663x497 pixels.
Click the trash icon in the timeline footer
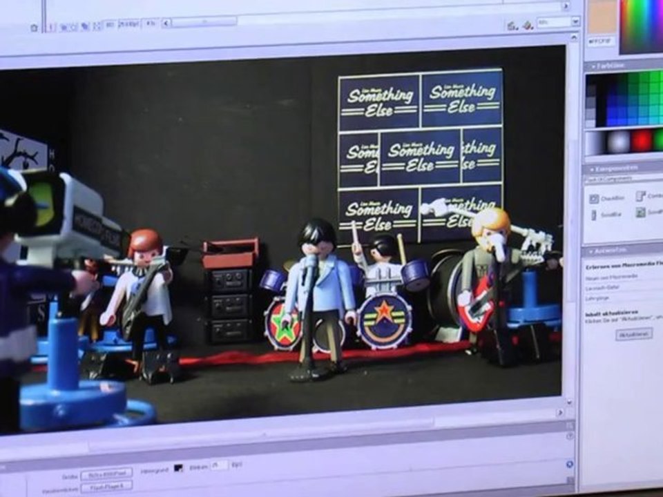(35, 28)
